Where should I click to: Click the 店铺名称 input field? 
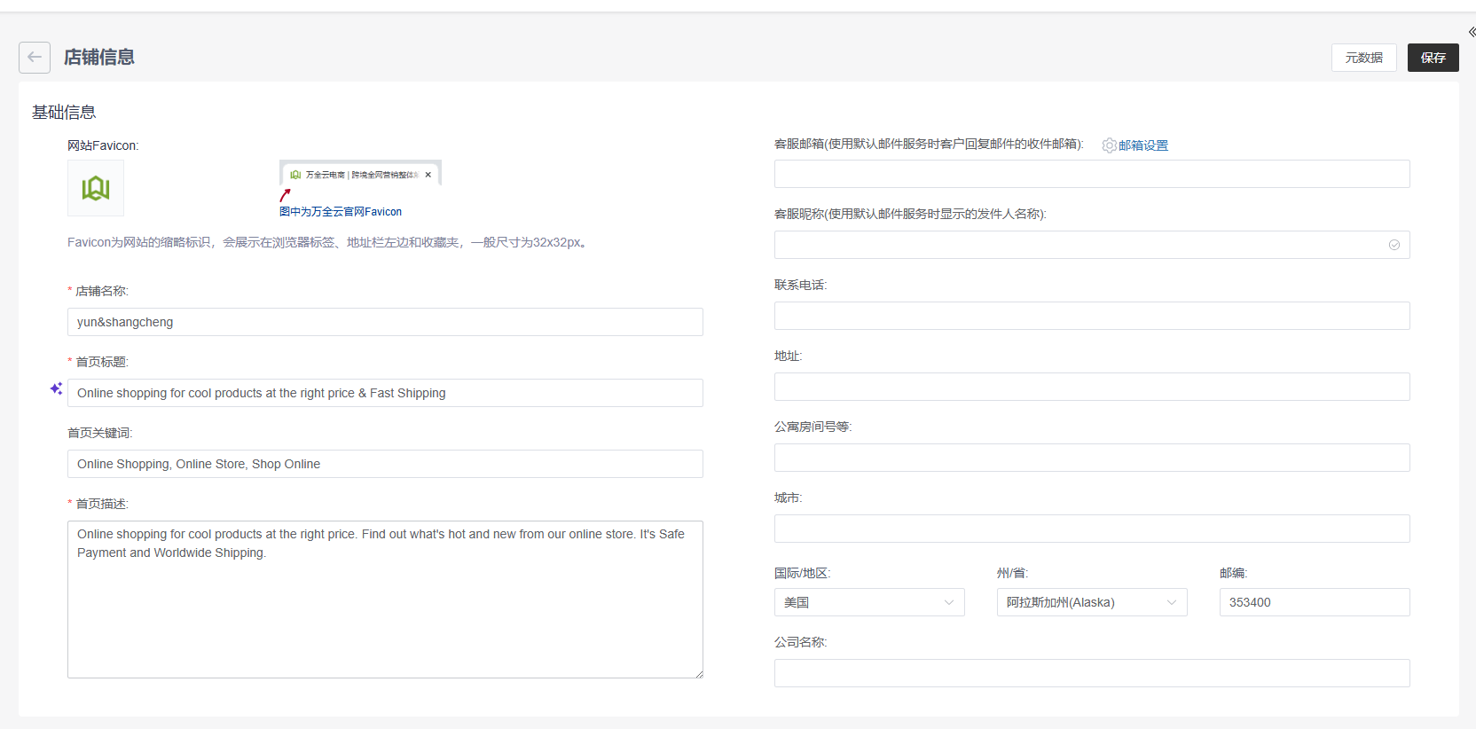pyautogui.click(x=385, y=322)
